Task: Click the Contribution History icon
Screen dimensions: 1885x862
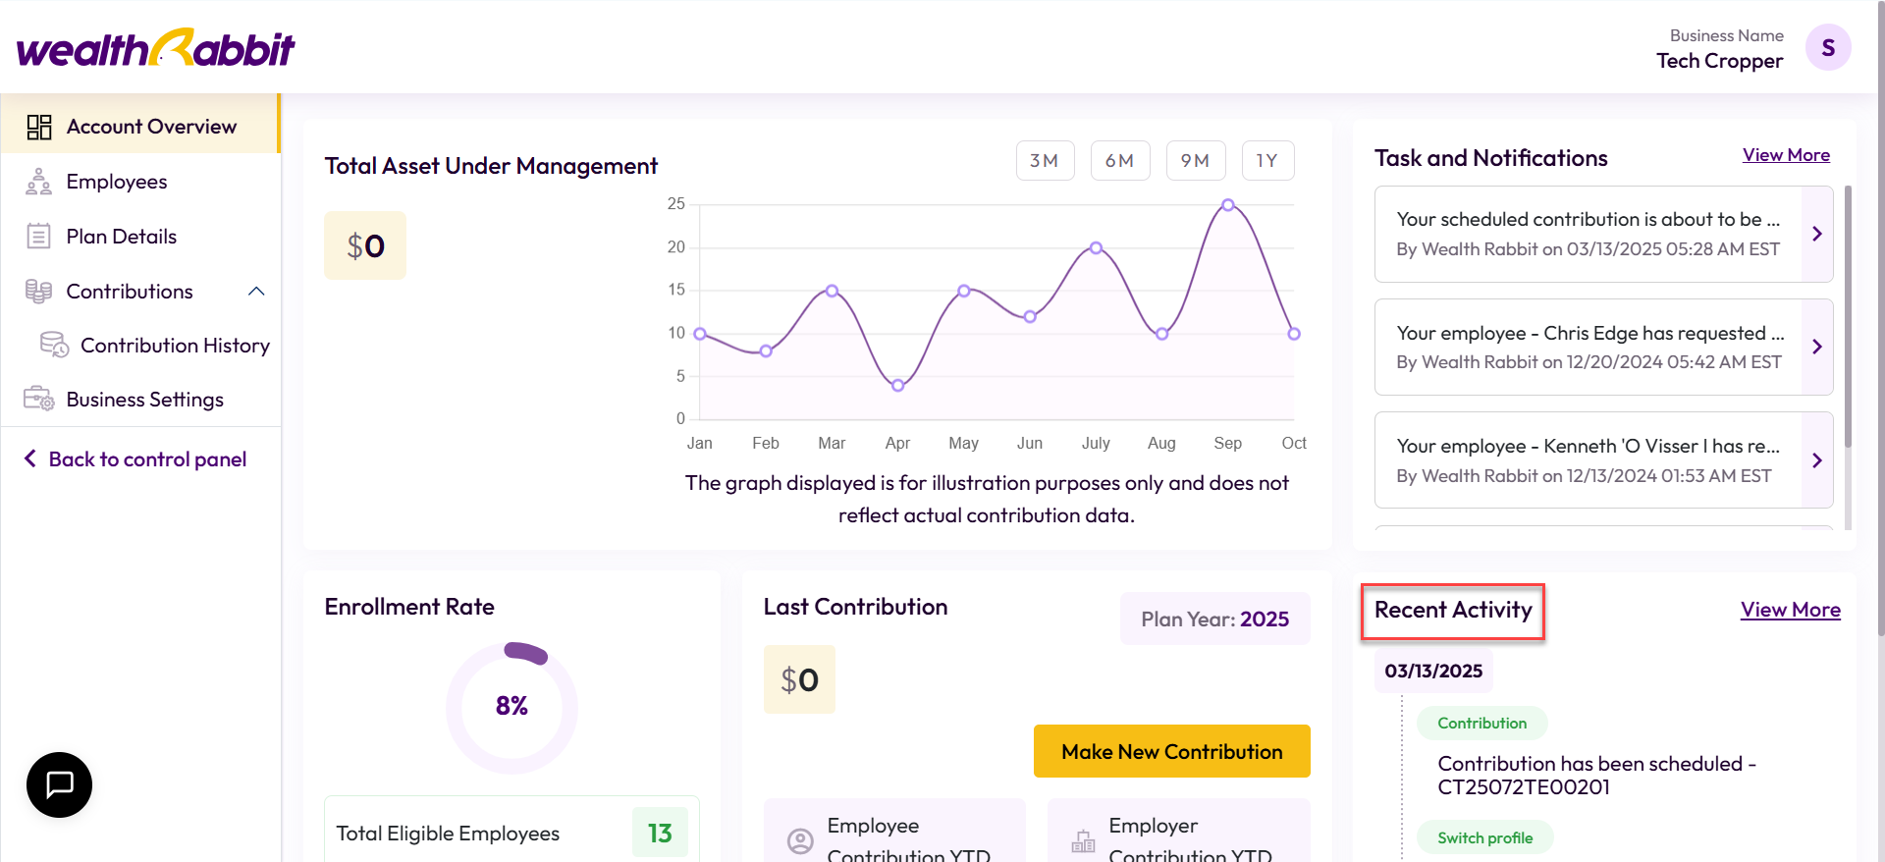Action: click(54, 345)
